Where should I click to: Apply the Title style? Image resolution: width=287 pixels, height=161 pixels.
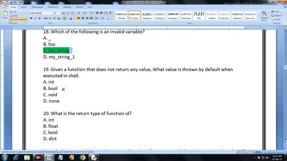click(199, 16)
